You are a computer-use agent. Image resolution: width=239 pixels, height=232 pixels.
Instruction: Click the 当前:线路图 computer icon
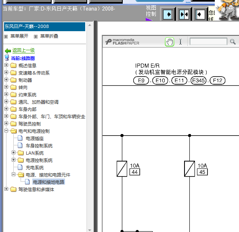7,58
